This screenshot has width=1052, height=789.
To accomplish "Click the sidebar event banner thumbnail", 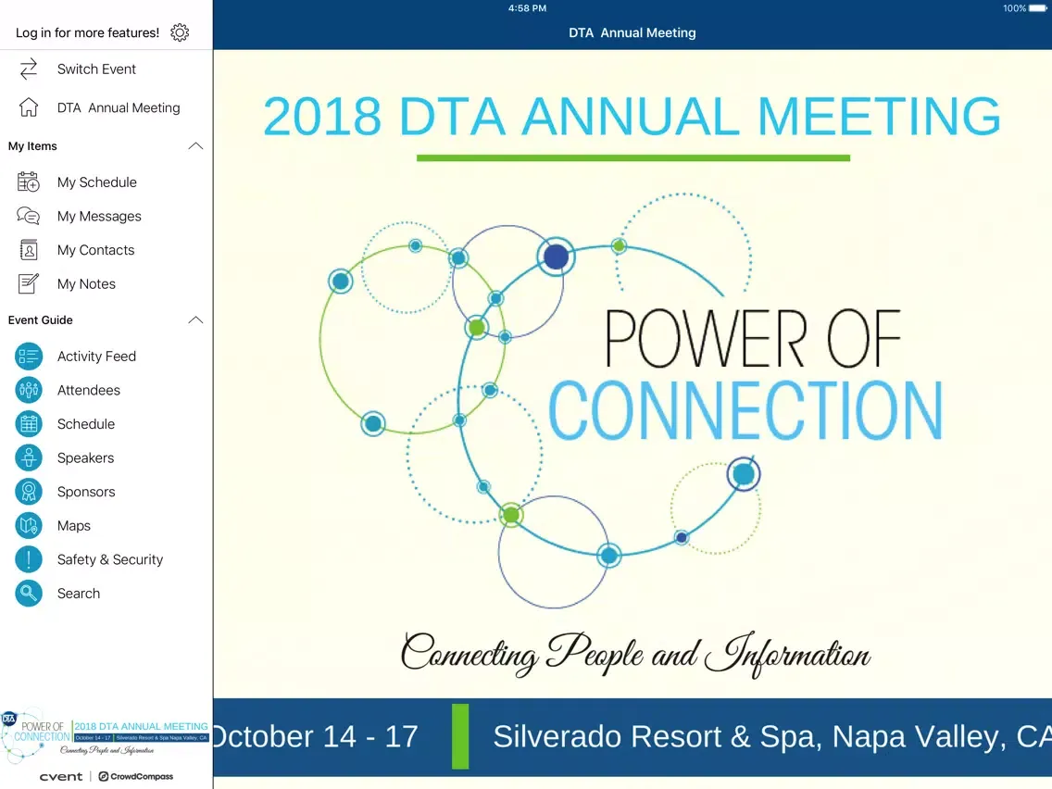I will [106, 734].
